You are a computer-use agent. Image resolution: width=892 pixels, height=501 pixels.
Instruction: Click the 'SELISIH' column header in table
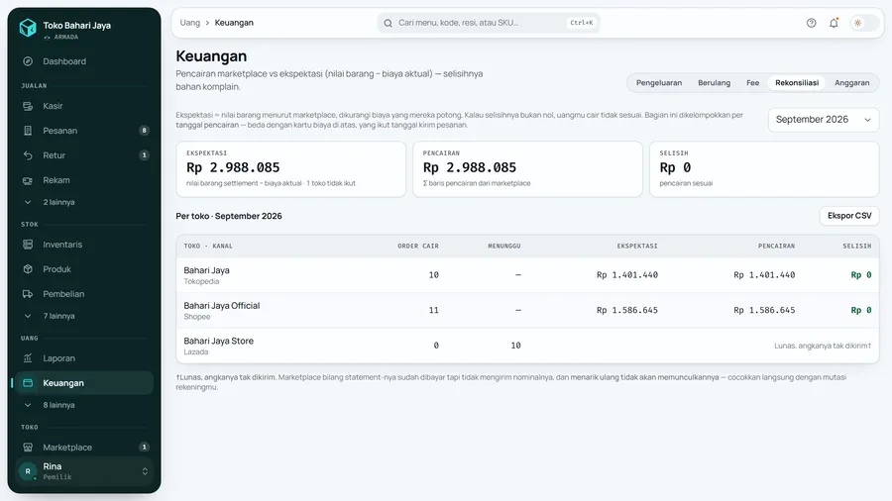(856, 246)
